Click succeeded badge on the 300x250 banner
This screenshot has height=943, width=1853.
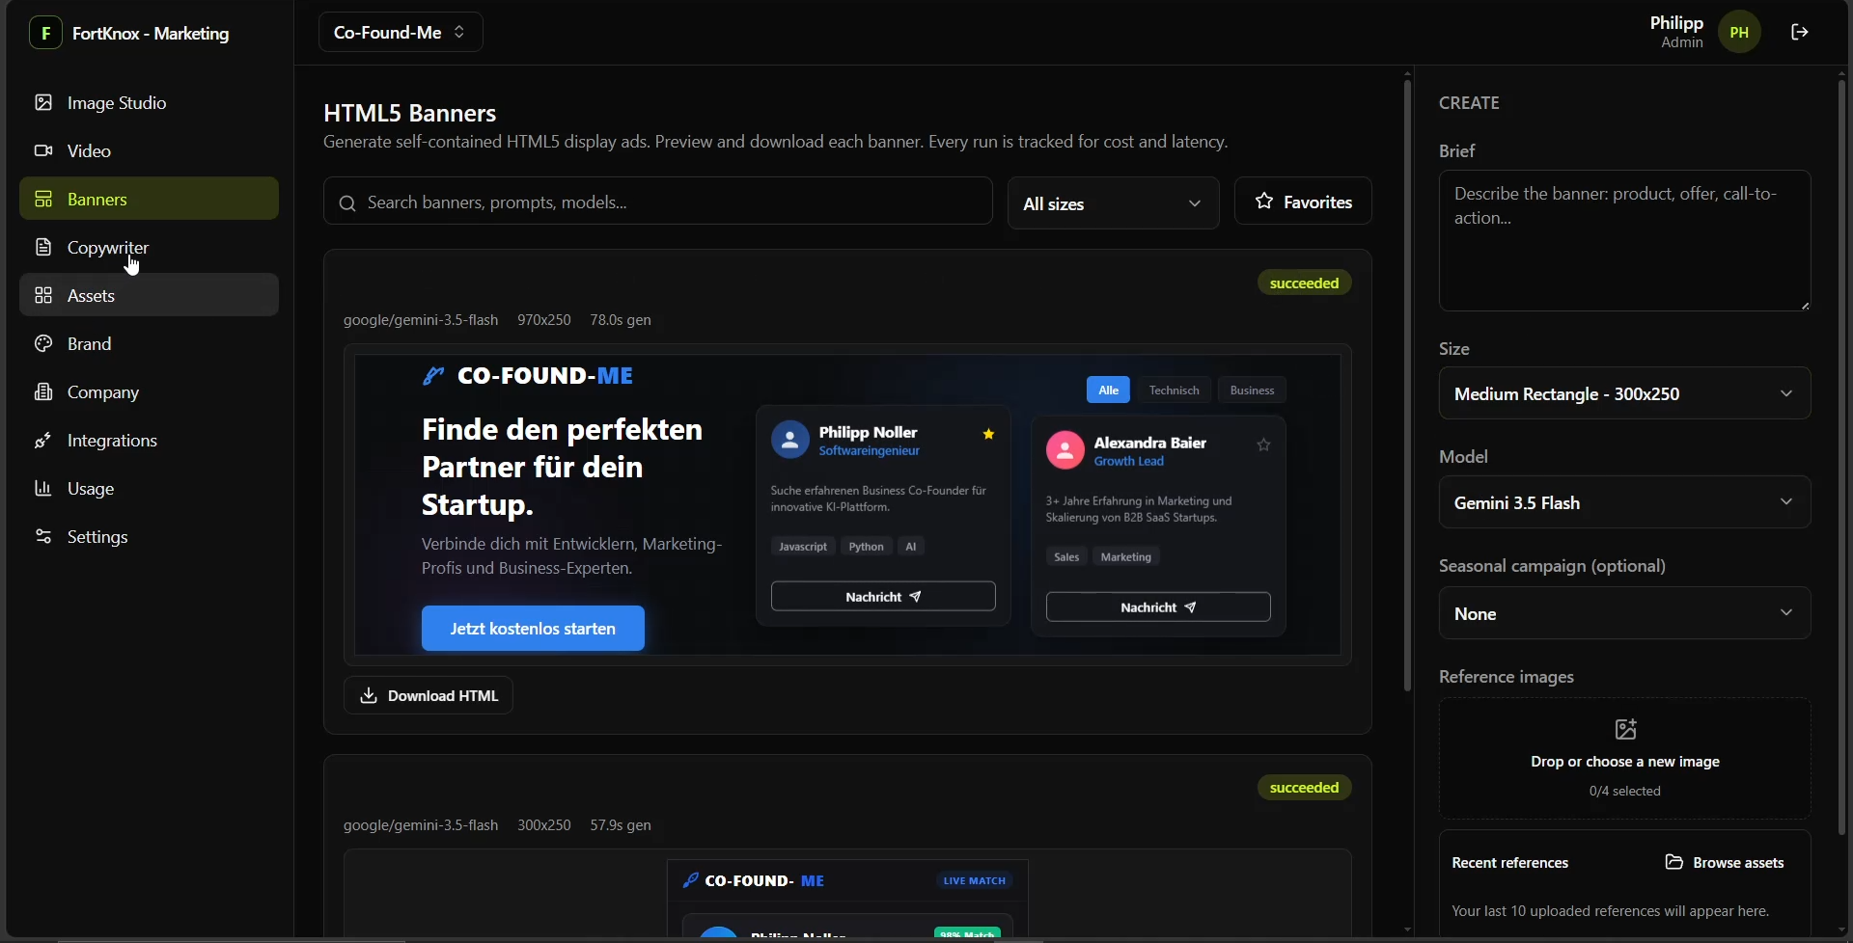tap(1305, 789)
